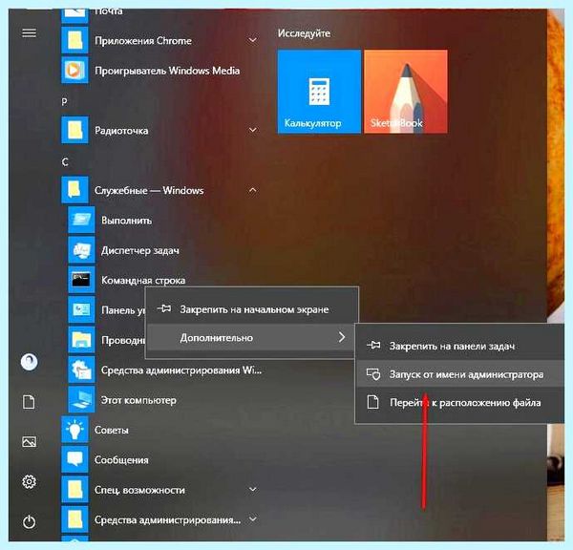Click the letter Р section header

point(64,101)
